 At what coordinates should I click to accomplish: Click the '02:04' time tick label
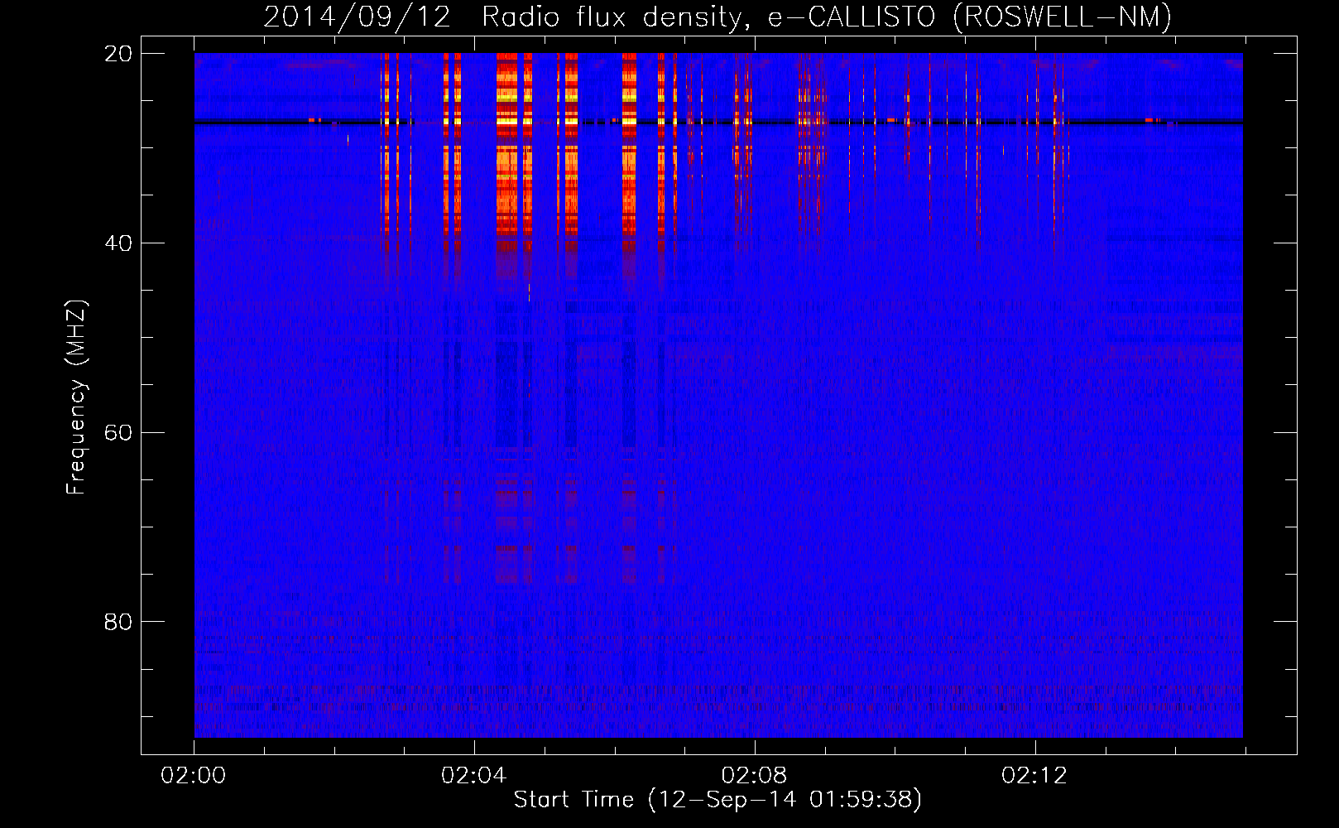click(473, 776)
